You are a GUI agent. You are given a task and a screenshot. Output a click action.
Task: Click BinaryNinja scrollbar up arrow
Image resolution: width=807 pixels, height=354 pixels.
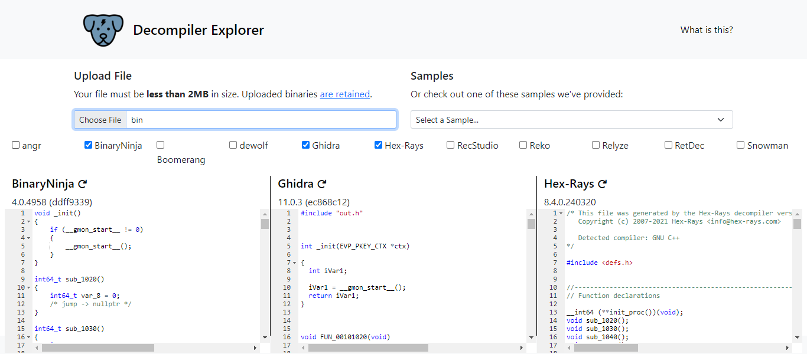point(265,214)
